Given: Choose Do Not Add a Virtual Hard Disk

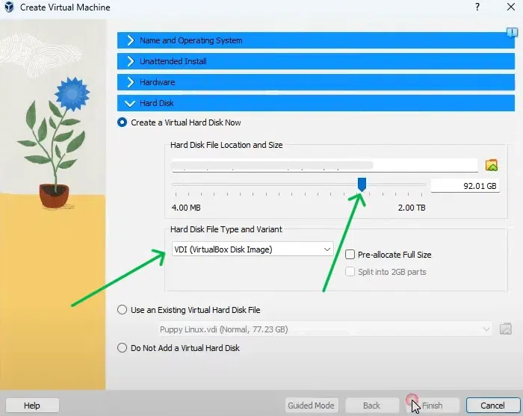Looking at the screenshot, I should click(x=123, y=347).
